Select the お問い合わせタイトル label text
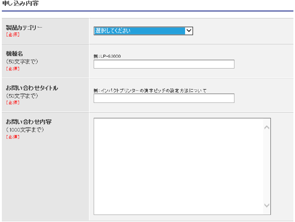Screen dimensions: 295x222 (x=32, y=88)
